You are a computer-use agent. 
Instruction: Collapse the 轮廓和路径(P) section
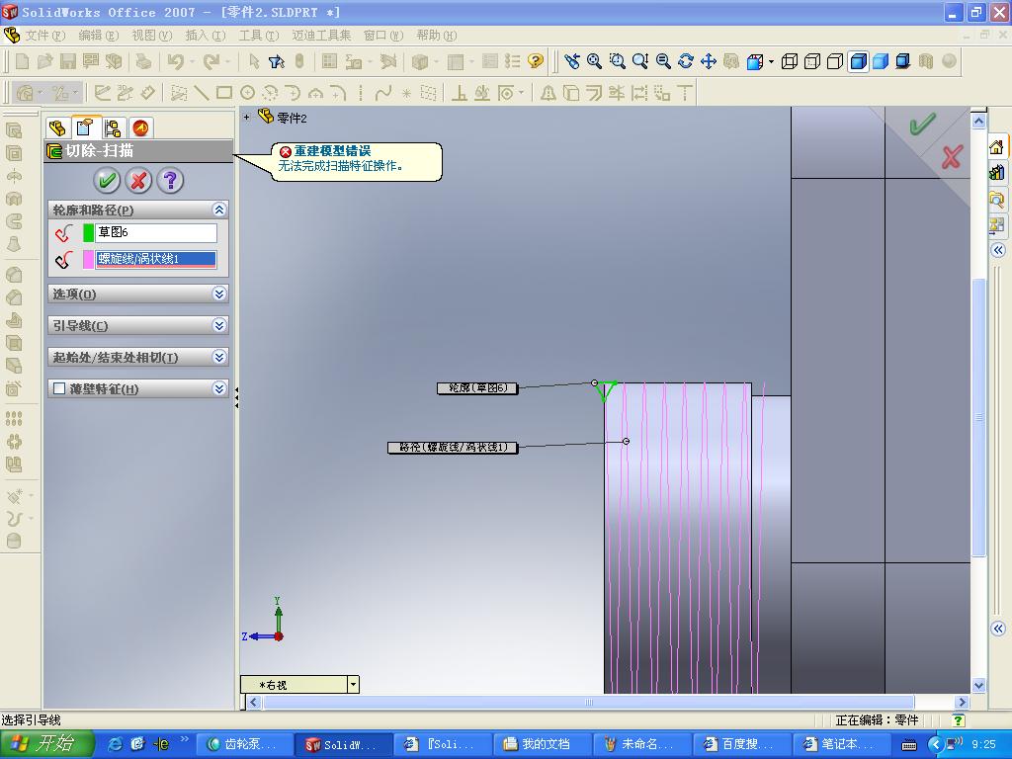coord(218,210)
